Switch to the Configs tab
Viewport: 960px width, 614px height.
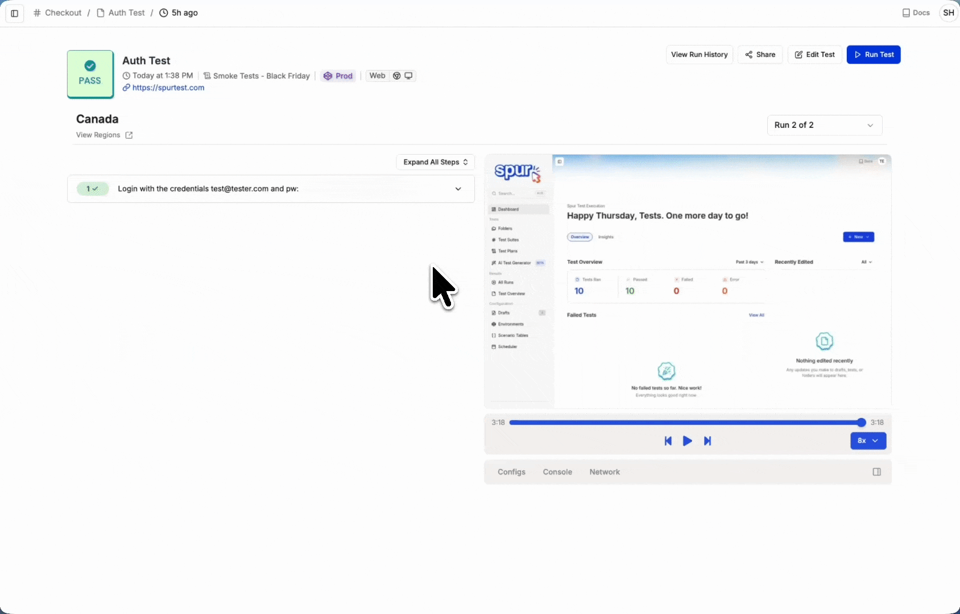point(511,472)
